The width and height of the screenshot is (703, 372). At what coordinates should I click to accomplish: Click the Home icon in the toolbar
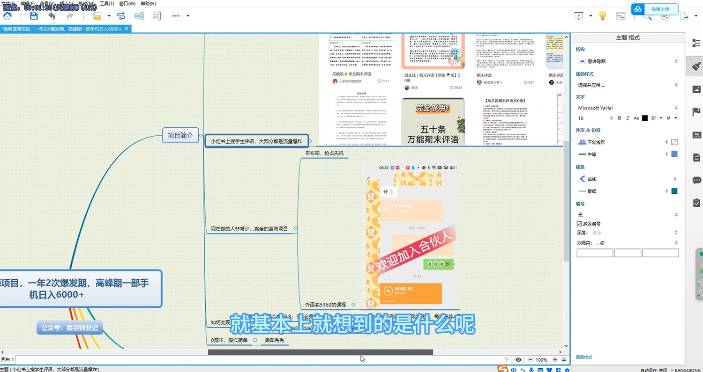[x=7, y=16]
